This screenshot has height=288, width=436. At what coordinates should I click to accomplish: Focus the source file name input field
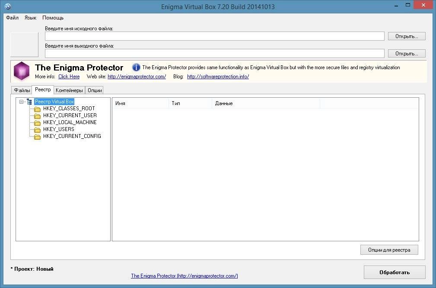[x=215, y=36]
